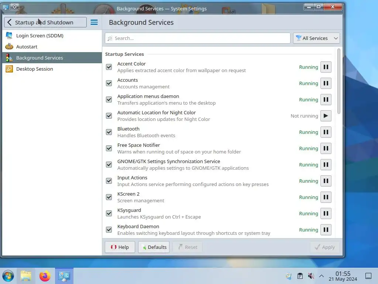Viewport: 378px width, 284px height.
Task: Toggle Automatic Location for Night Color checkbox
Action: (109, 116)
